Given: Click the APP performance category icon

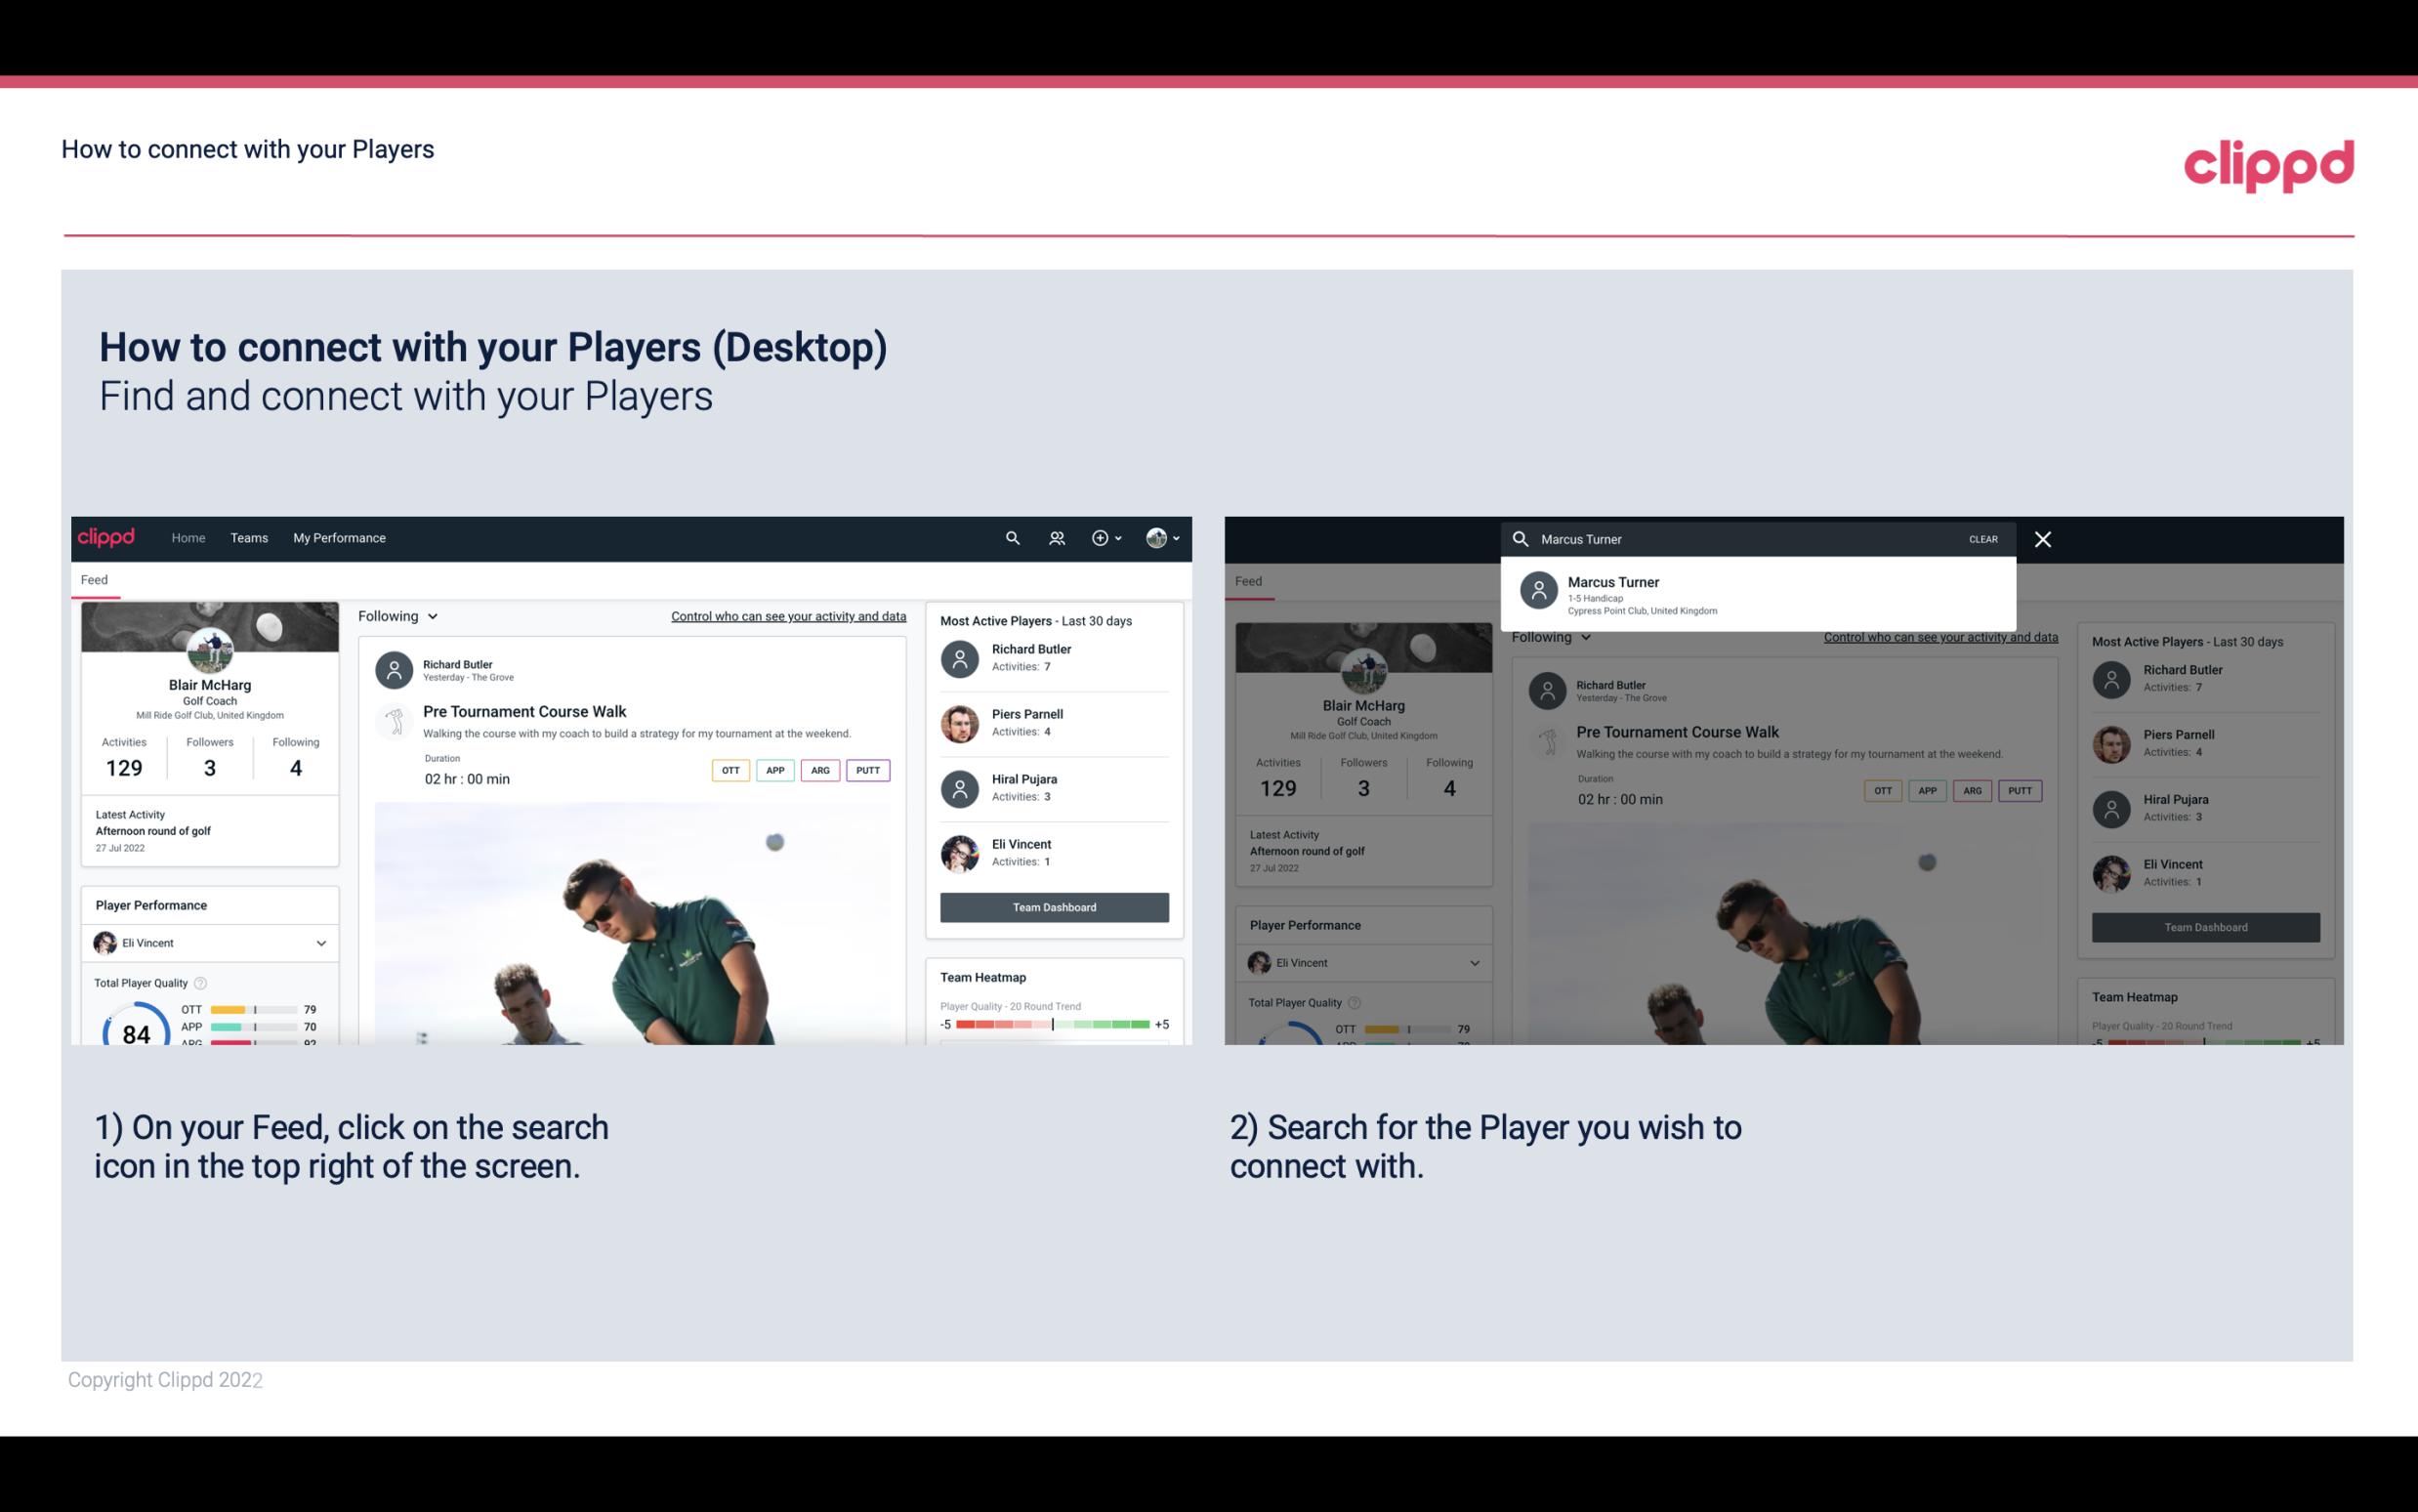Looking at the screenshot, I should coord(771,770).
